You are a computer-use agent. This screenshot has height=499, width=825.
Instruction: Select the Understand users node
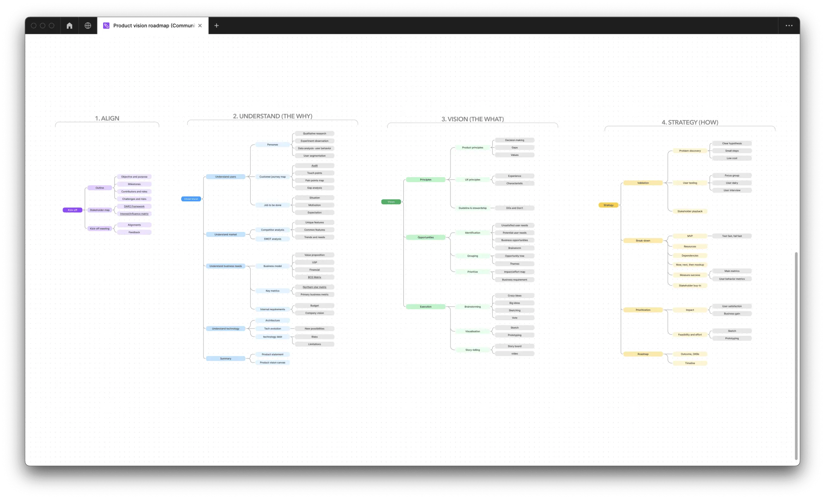coord(226,177)
